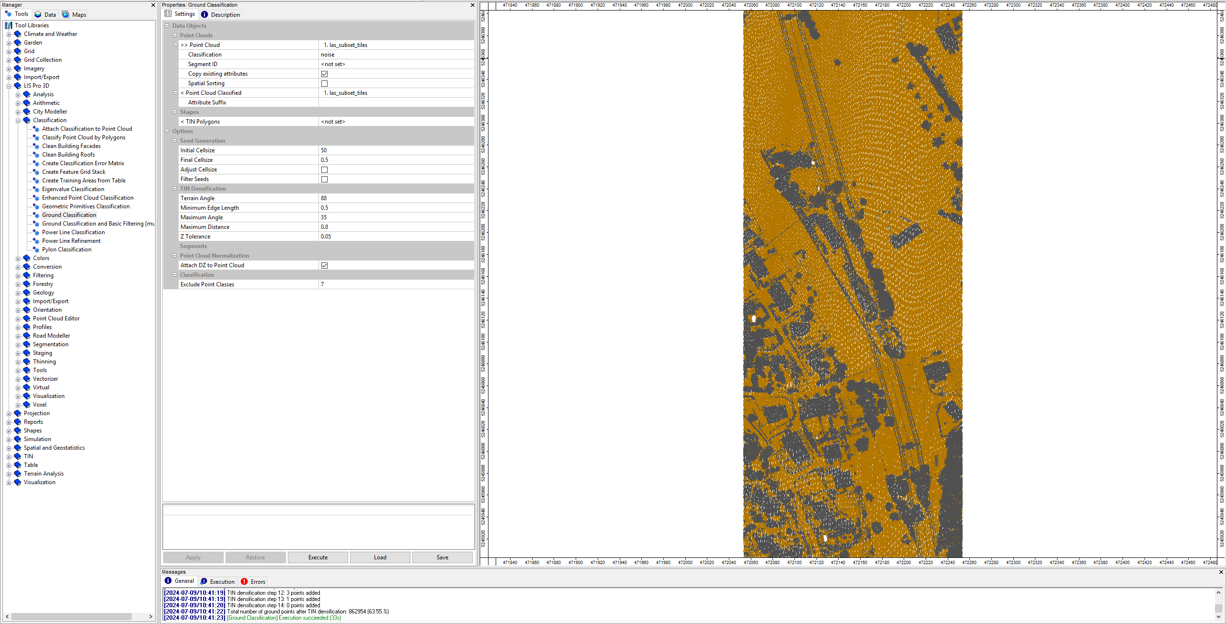Image resolution: width=1226 pixels, height=624 pixels.
Task: Click the Clean Building Facades tool icon
Action: [x=36, y=146]
